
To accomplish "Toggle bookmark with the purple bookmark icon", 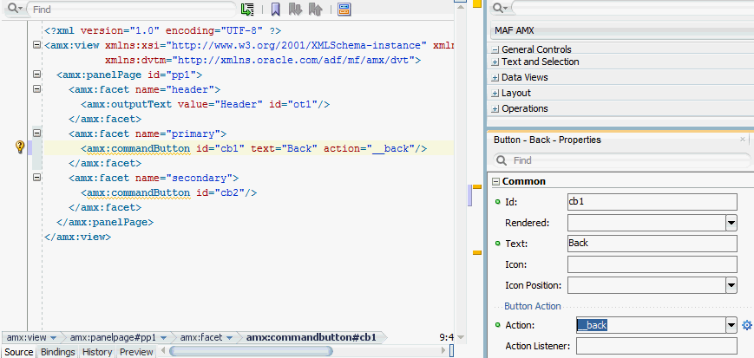I will point(276,10).
